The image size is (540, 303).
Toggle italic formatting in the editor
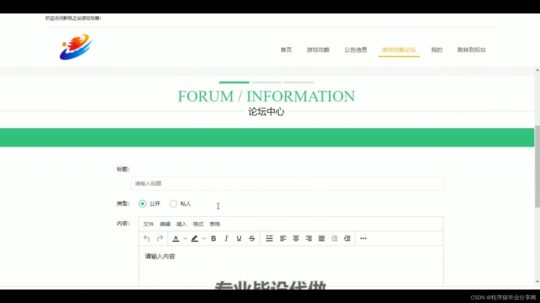click(x=226, y=238)
